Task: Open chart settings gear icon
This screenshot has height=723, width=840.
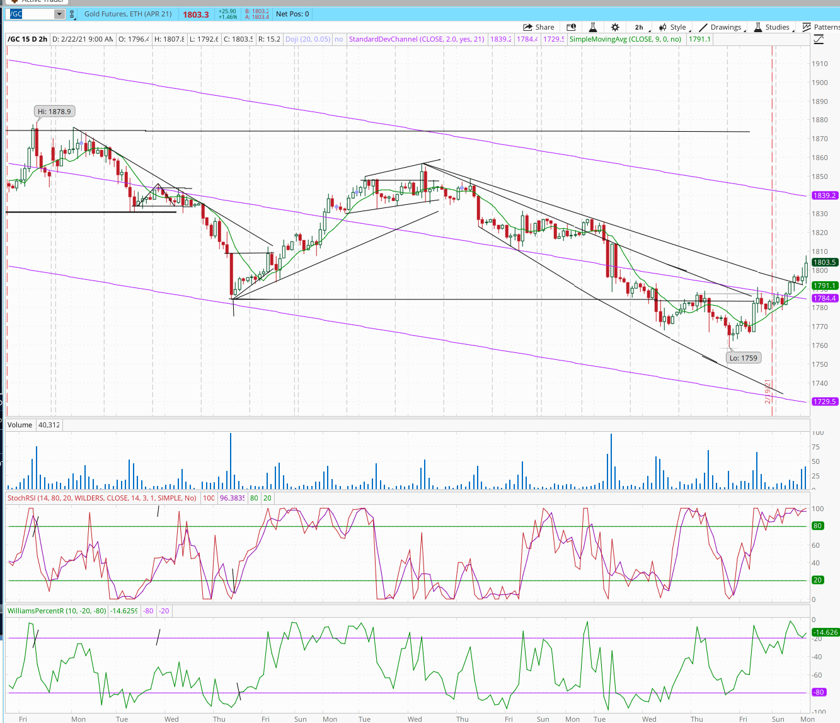Action: 615,27
